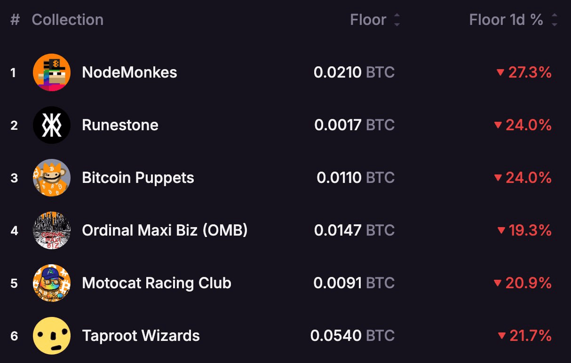This screenshot has height=363, width=571.
Task: Select the Bitcoin Puppets monkey avatar
Action: pos(52,178)
